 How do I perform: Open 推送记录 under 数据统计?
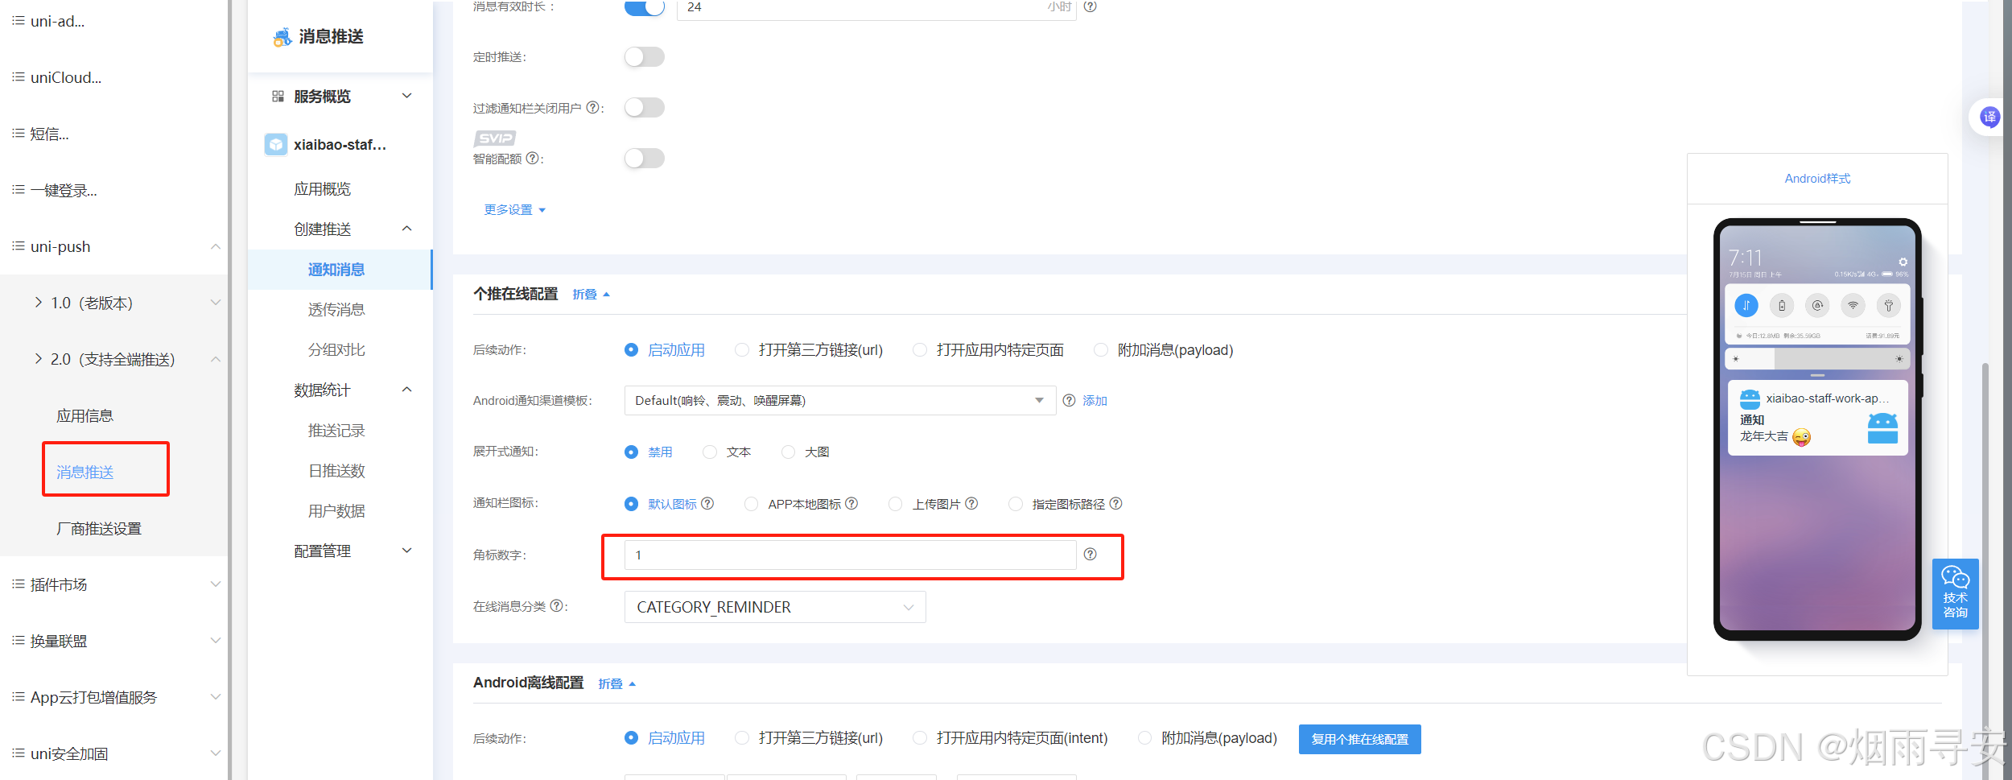tap(336, 430)
